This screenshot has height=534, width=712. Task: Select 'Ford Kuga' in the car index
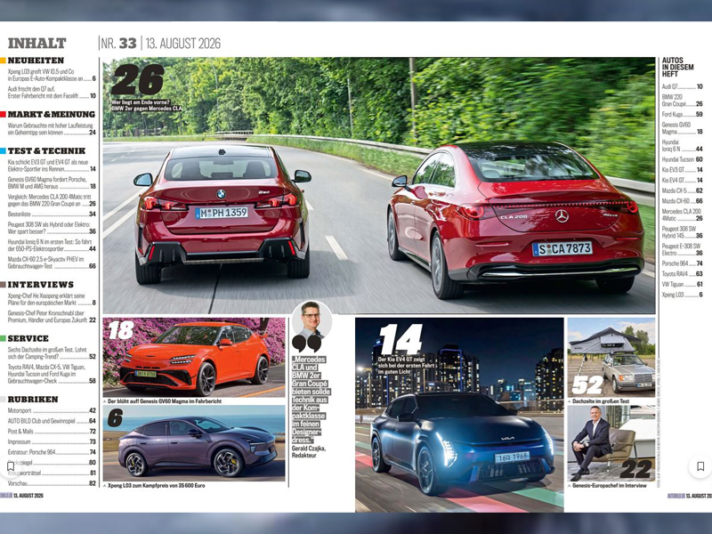pos(682,115)
